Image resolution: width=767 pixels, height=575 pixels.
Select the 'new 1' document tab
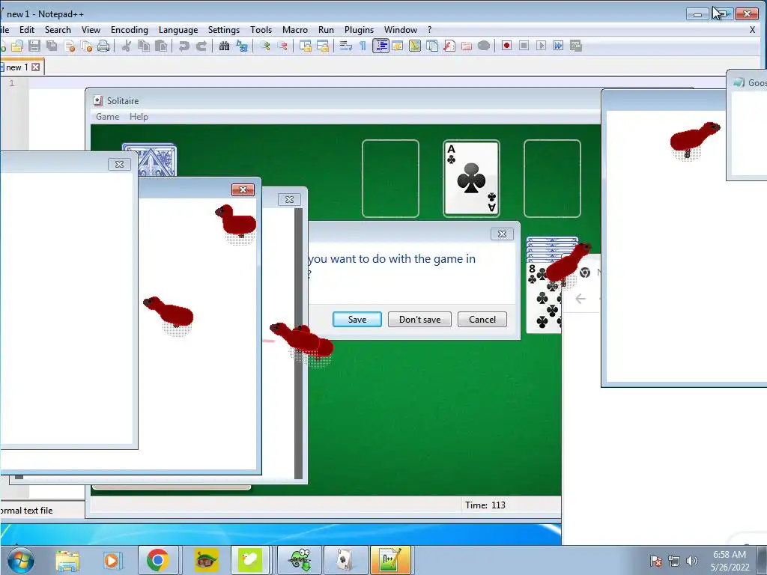pyautogui.click(x=22, y=67)
